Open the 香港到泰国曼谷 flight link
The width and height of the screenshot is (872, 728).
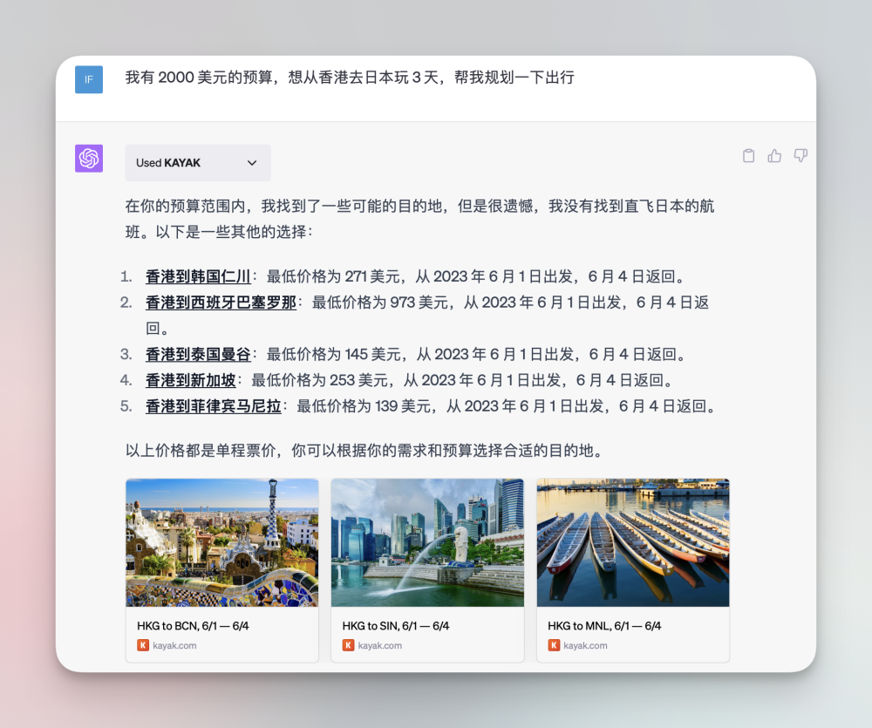(198, 353)
